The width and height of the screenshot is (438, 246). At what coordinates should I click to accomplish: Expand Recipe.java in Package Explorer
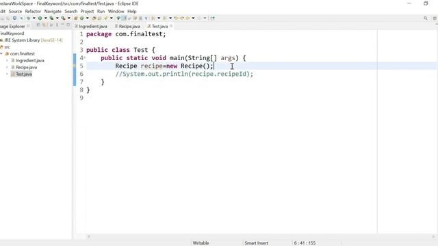[7, 67]
